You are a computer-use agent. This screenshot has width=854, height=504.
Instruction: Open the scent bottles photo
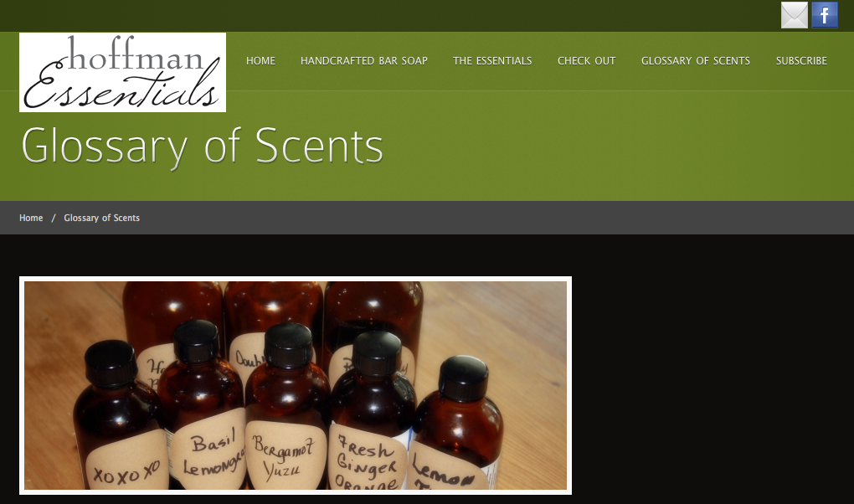tap(296, 385)
